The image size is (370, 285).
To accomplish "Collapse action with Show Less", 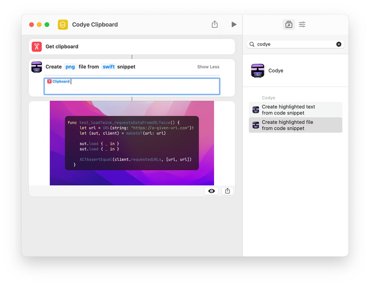I will point(208,67).
